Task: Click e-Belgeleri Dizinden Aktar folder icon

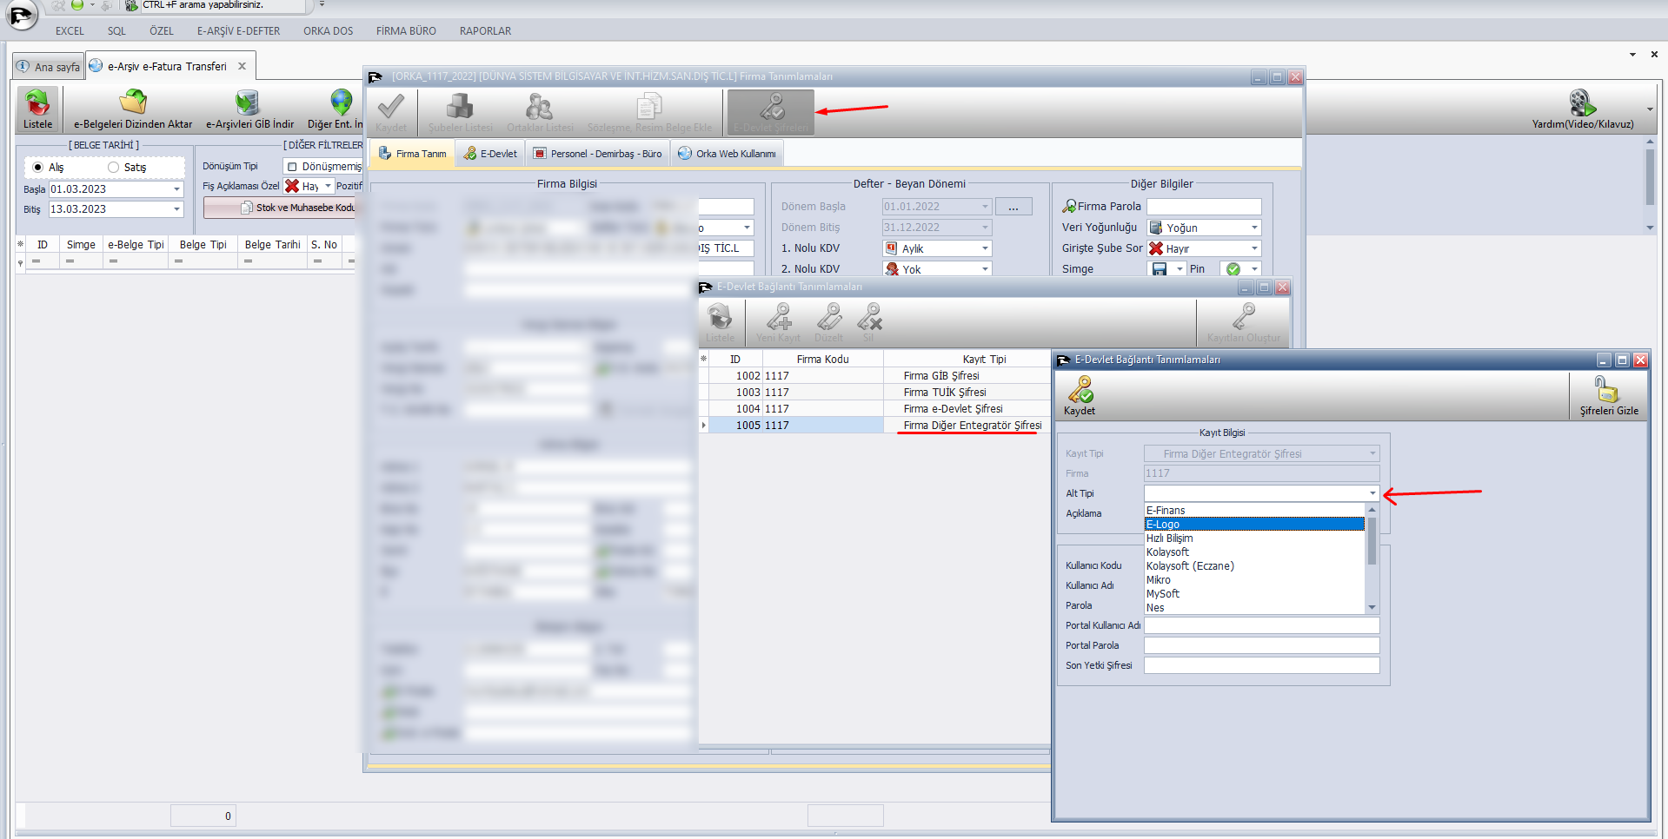Action: (x=133, y=102)
